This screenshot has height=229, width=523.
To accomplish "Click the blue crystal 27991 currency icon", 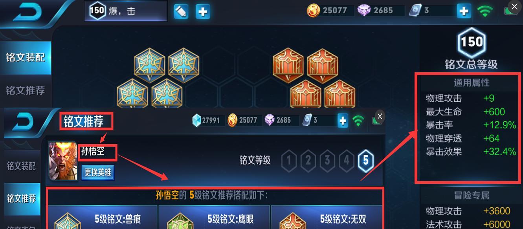I will click(x=196, y=120).
